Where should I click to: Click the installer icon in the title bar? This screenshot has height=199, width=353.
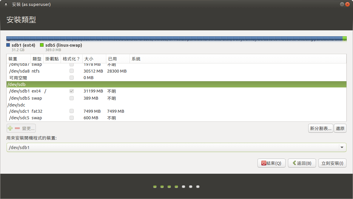pyautogui.click(x=6, y=4)
